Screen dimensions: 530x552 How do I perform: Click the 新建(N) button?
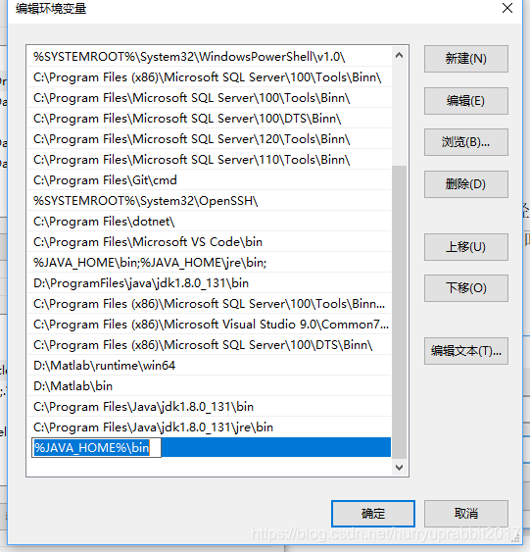coord(466,59)
